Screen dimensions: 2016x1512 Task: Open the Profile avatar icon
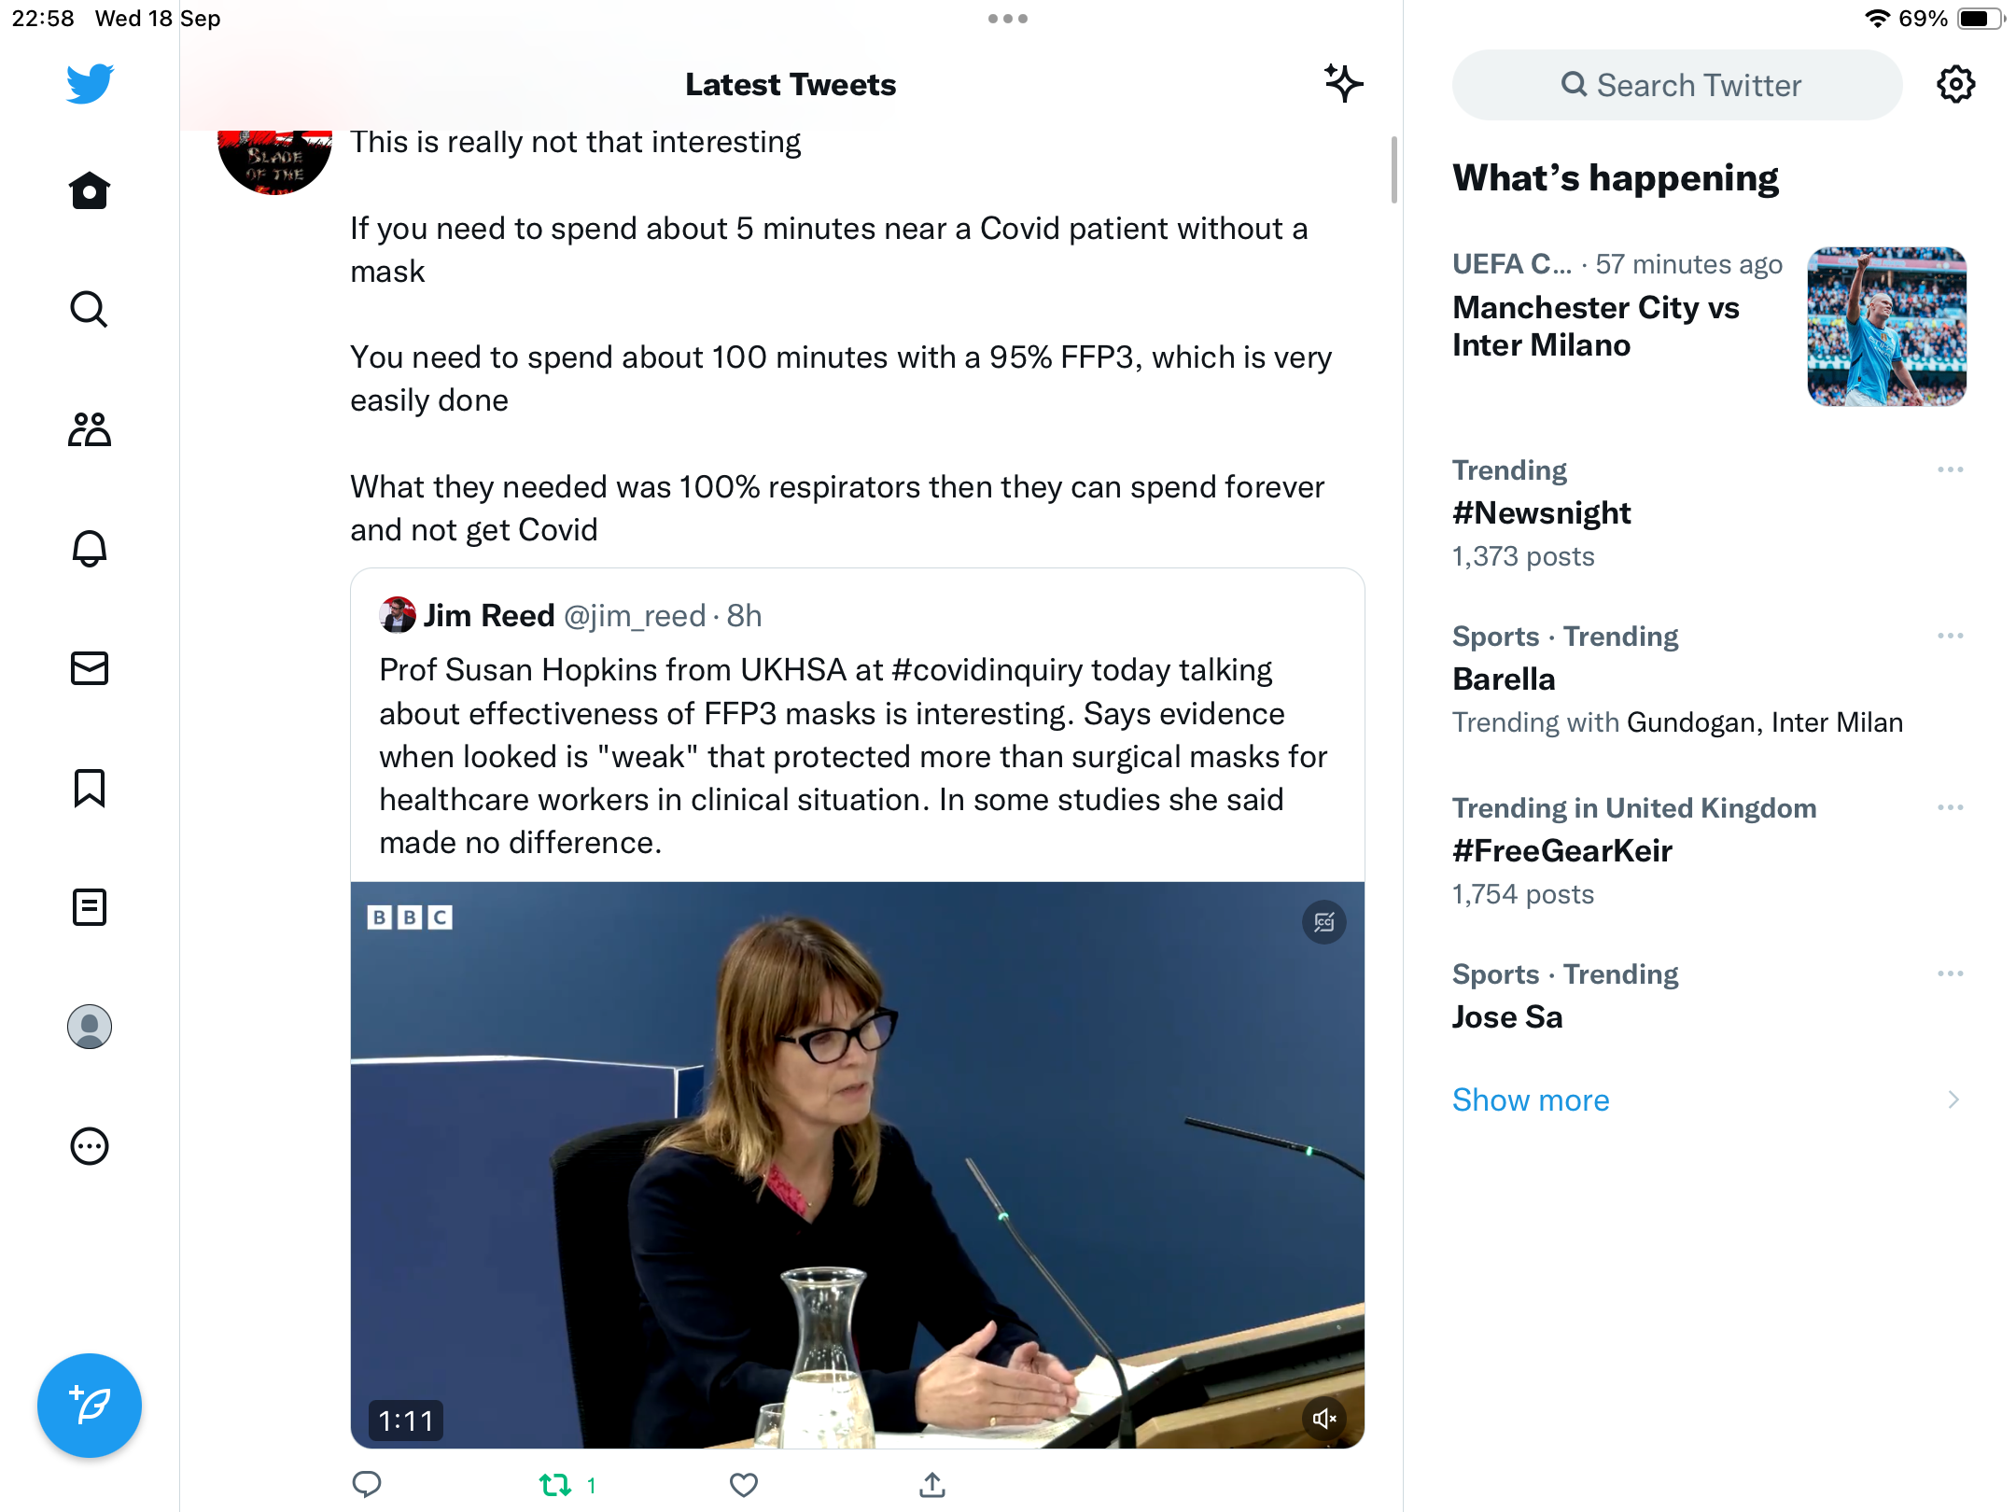point(90,1027)
